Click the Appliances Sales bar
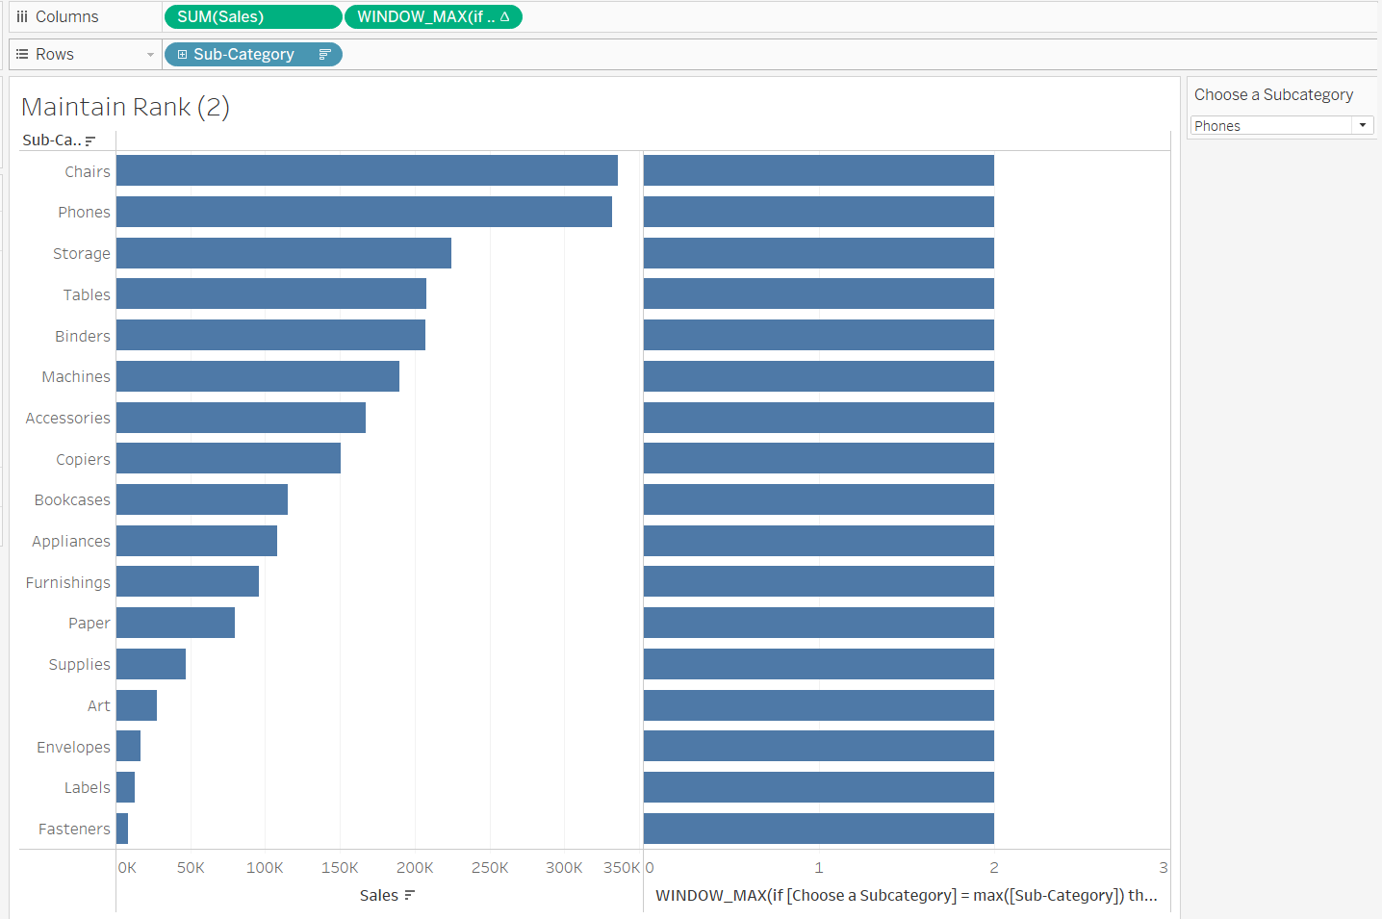 [196, 541]
